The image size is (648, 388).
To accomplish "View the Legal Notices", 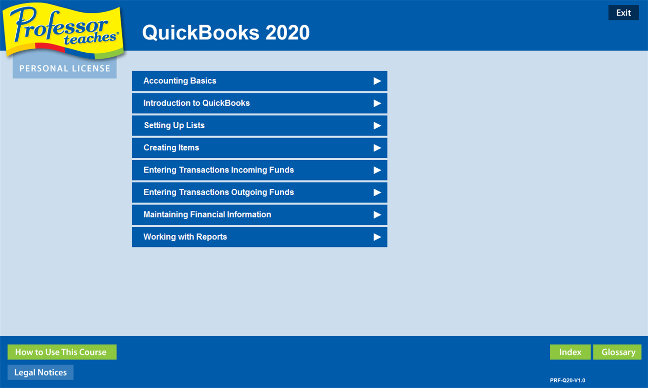I will coord(40,372).
